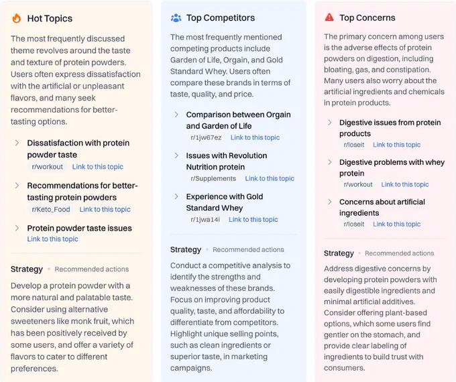
Task: Open topic link beside r/1jw67ez
Action: click(x=255, y=137)
